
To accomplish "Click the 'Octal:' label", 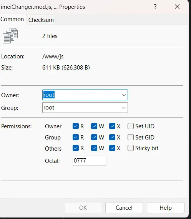I will click(52, 161).
